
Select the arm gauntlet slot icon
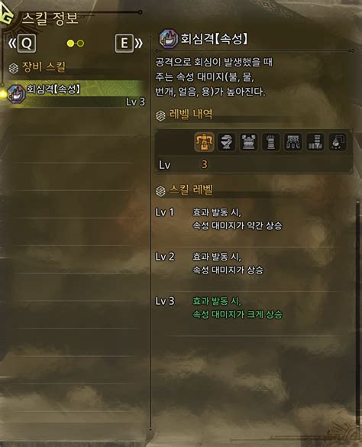[271, 141]
